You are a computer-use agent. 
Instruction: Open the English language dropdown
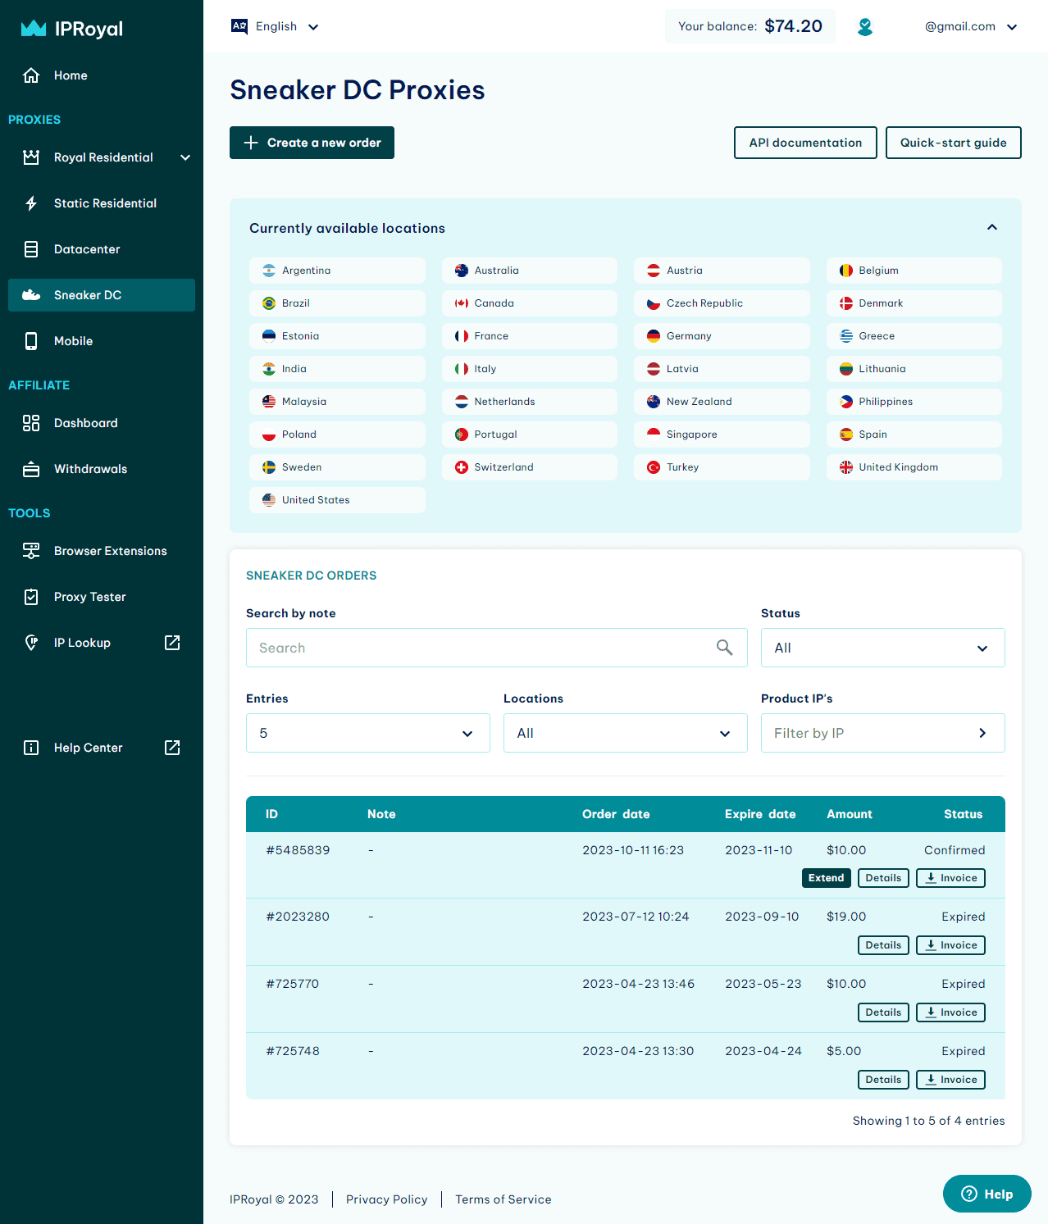(x=276, y=26)
